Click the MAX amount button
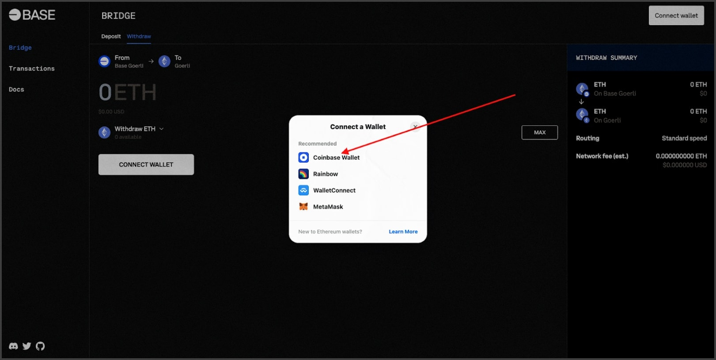 tap(540, 133)
